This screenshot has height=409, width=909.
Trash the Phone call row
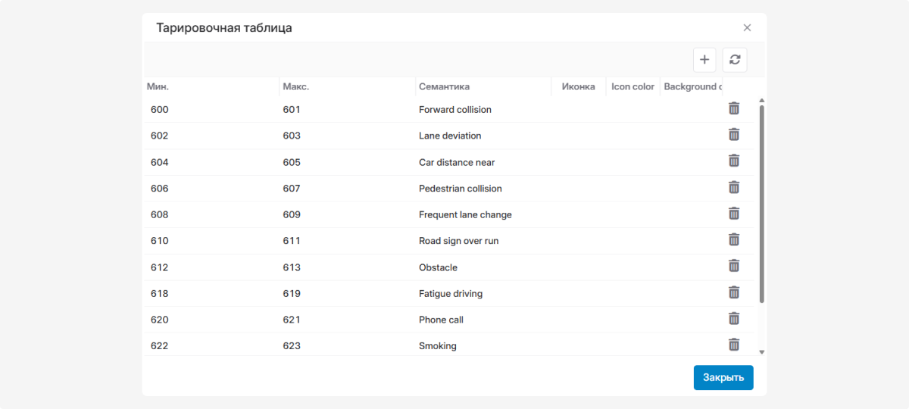(733, 318)
